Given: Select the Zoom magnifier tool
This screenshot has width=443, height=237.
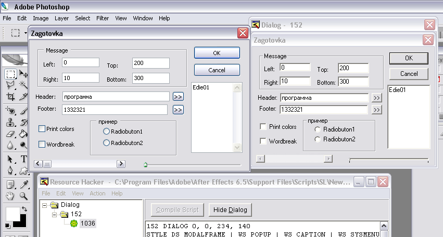Looking at the screenshot, I should pyautogui.click(x=23, y=196).
